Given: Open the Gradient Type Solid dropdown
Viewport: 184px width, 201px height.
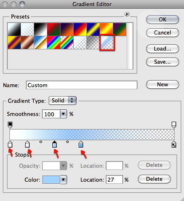Looking at the screenshot, I should point(63,101).
